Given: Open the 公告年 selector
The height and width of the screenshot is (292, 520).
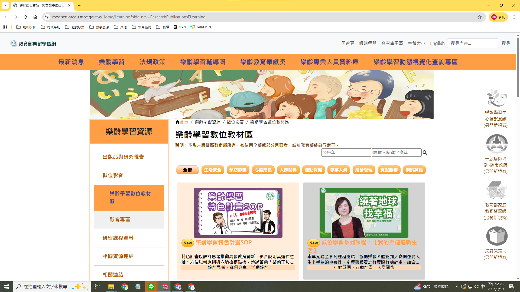Looking at the screenshot, I should [x=346, y=152].
